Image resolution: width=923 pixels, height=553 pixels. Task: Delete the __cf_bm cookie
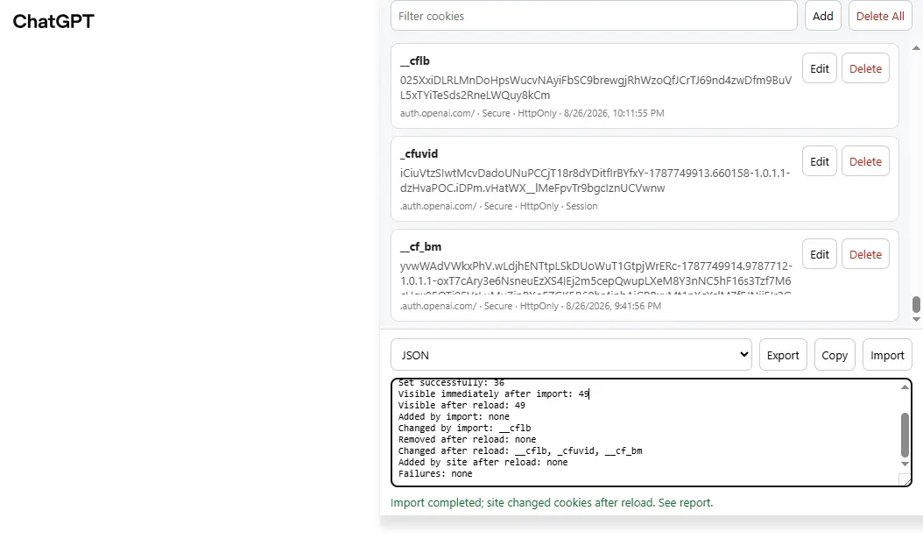[865, 254]
